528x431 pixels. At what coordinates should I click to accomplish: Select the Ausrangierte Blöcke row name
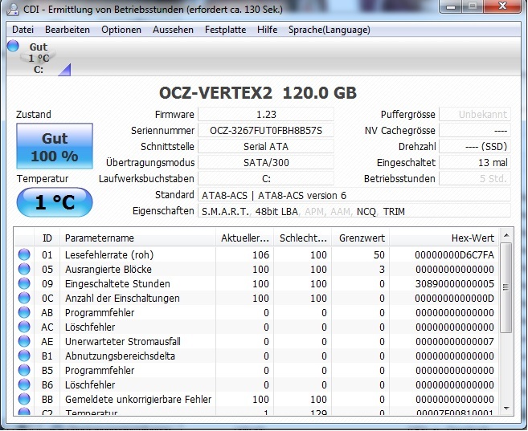[108, 270]
